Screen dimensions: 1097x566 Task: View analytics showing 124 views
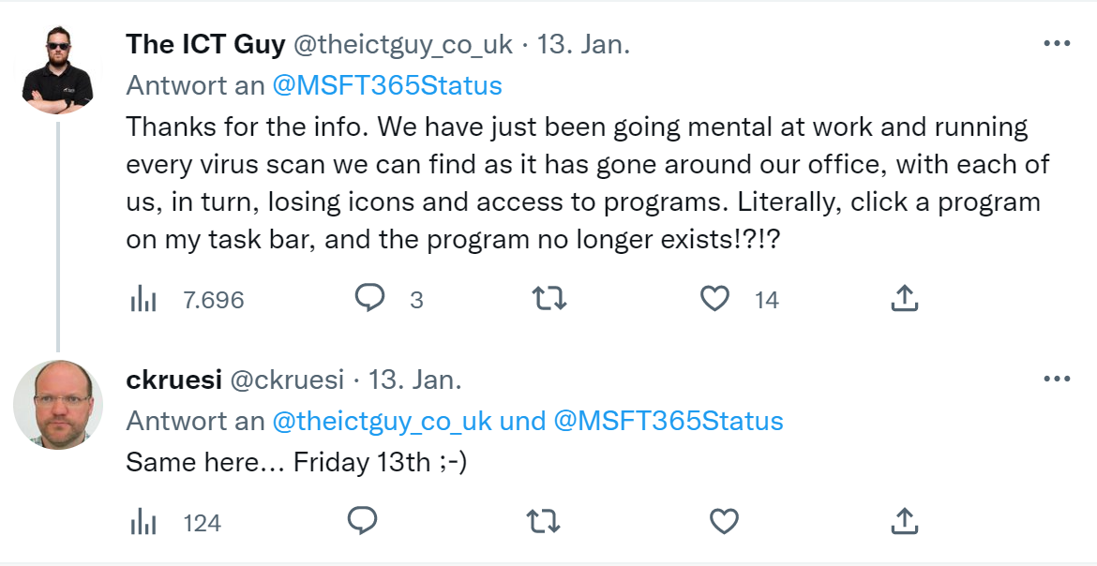143,522
